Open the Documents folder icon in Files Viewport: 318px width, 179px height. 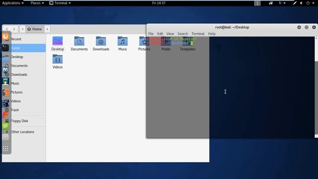[x=79, y=41]
